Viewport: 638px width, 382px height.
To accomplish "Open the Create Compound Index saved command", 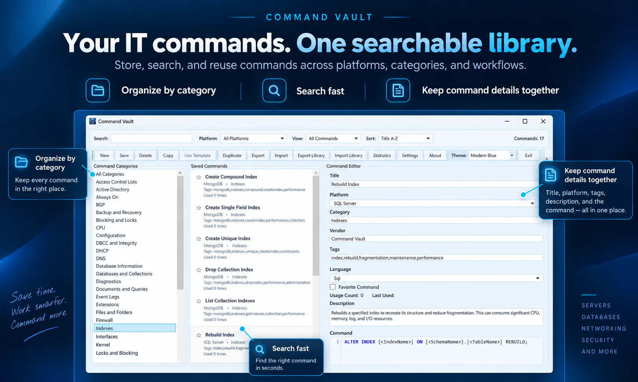I will [x=252, y=185].
